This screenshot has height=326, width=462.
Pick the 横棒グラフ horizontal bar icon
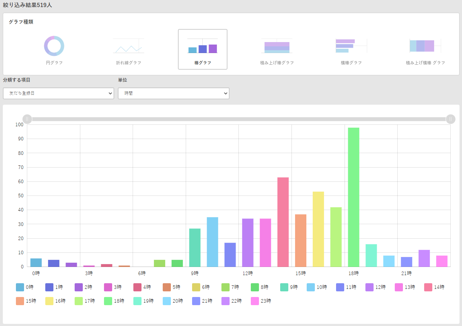351,46
